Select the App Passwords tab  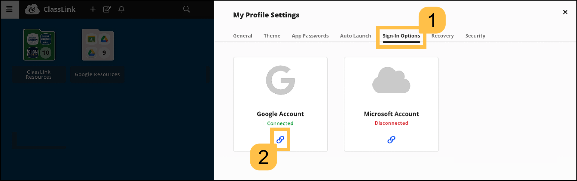point(310,36)
